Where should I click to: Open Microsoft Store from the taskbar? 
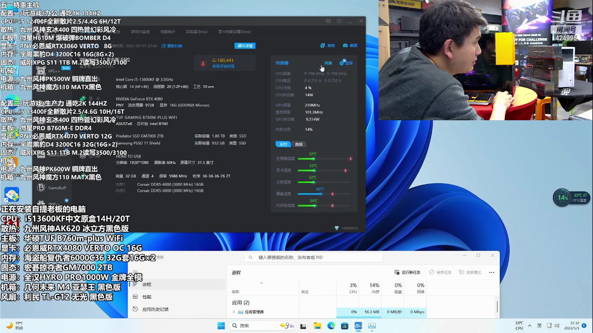coord(345,326)
